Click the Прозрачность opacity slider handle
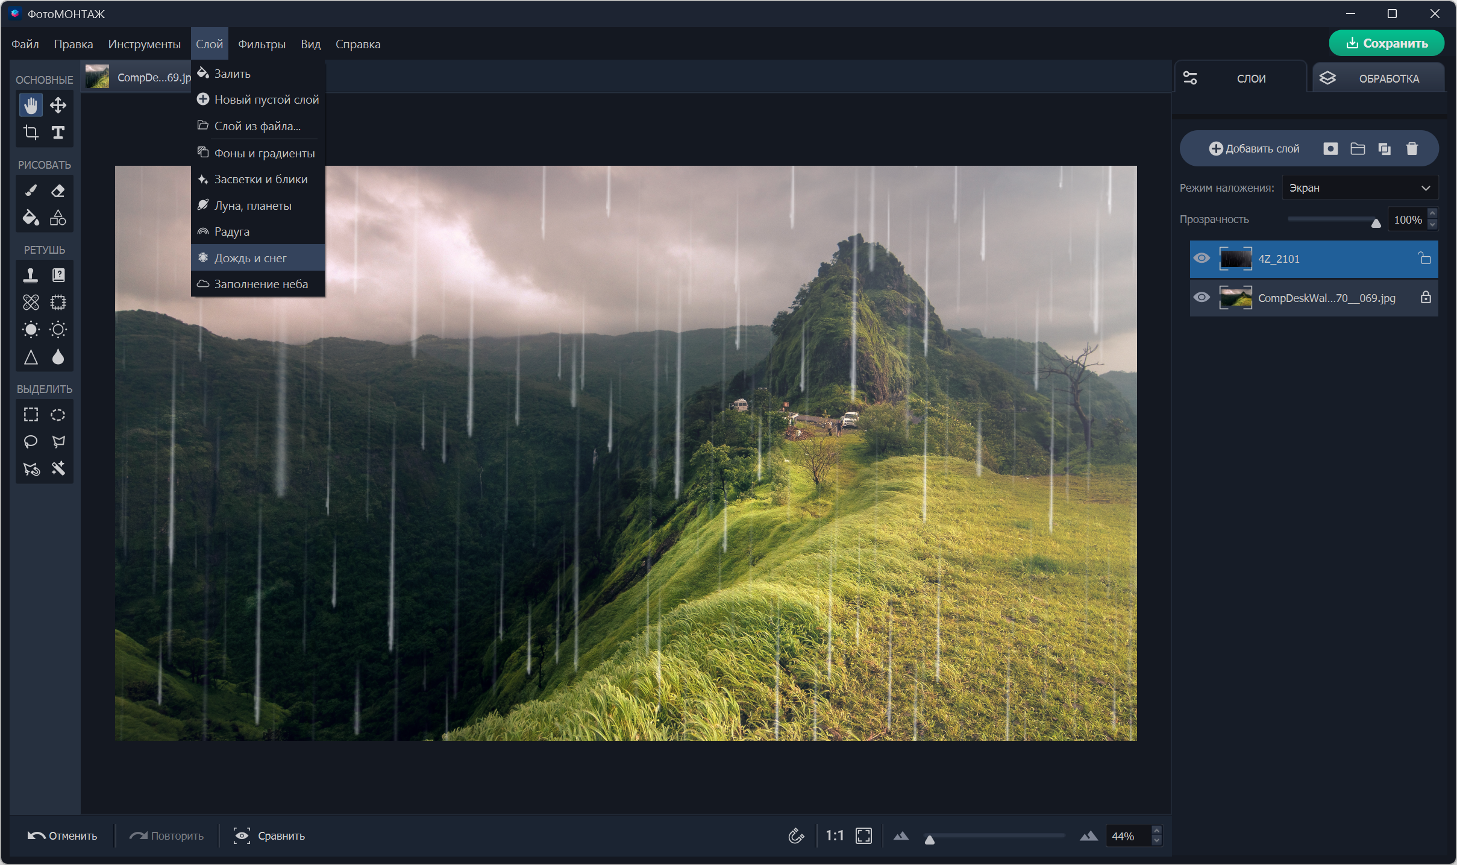 tap(1376, 223)
